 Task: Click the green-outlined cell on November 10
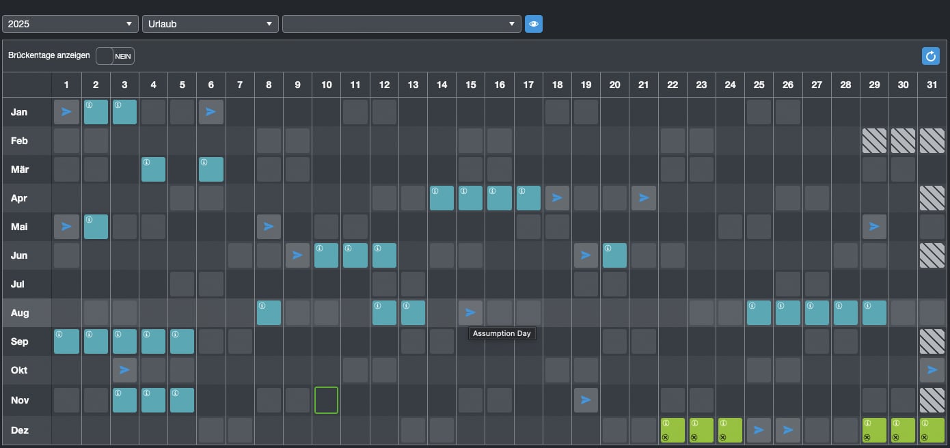click(327, 400)
